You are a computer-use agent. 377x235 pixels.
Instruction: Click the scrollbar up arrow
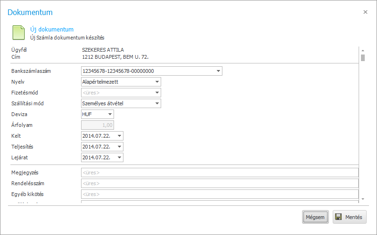363,50
